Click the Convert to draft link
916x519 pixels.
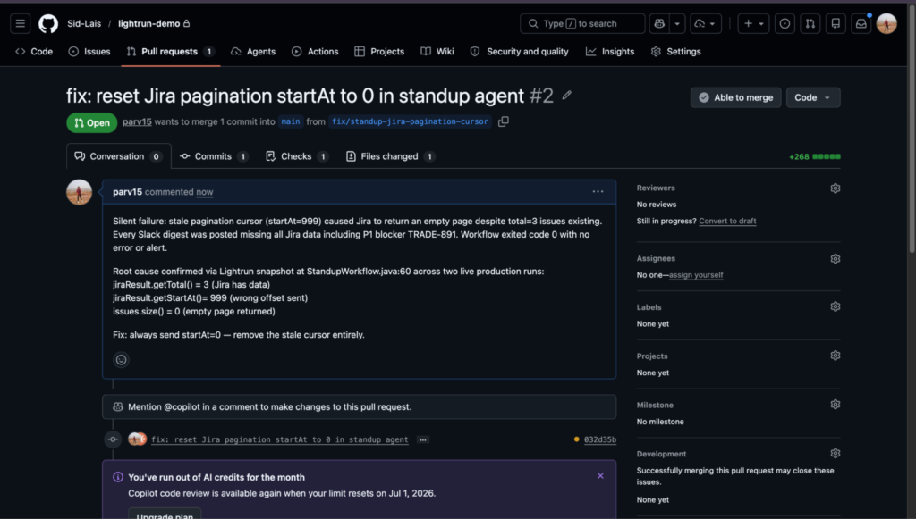[x=727, y=221]
